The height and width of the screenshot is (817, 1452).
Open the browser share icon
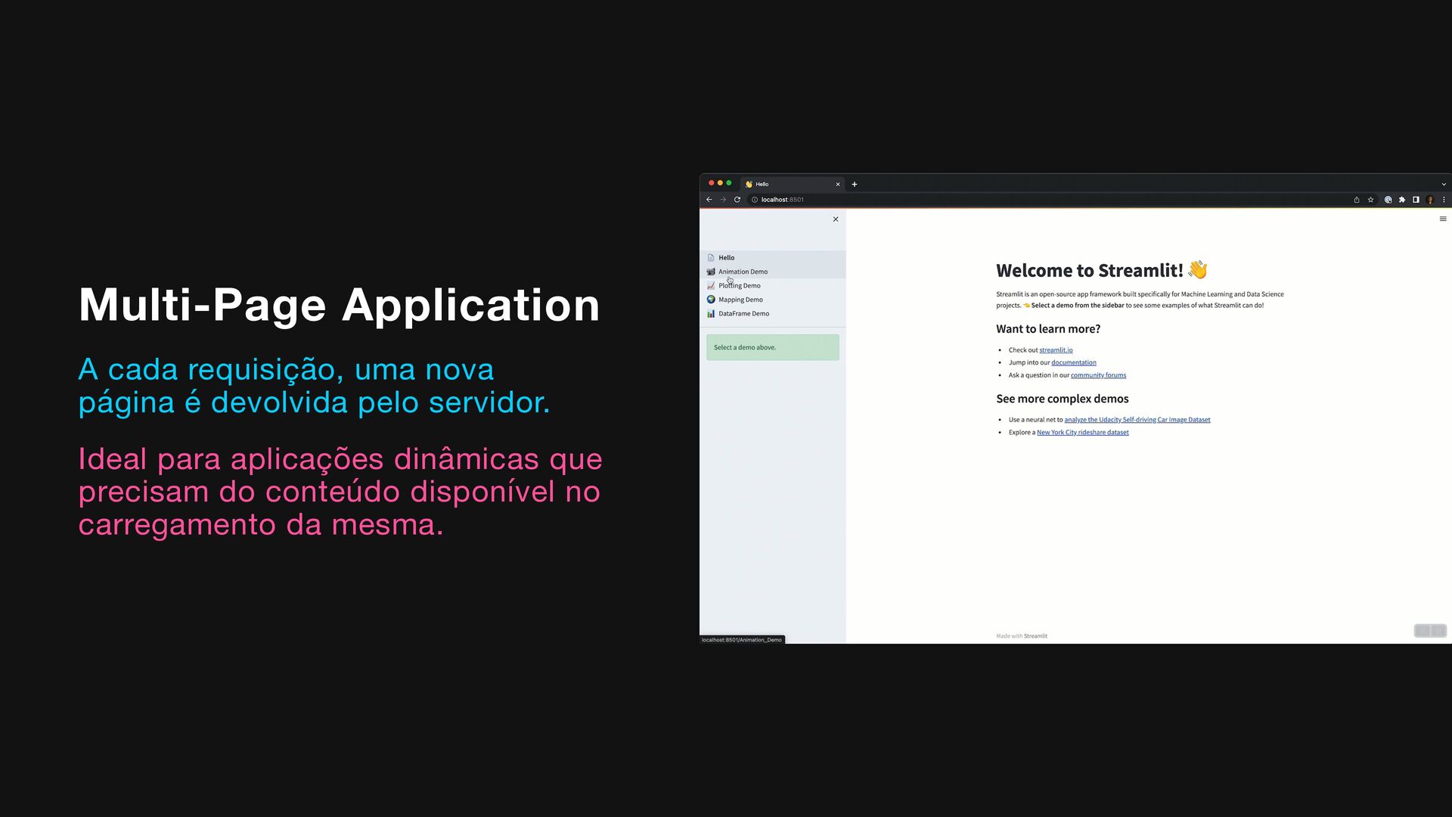[1357, 200]
